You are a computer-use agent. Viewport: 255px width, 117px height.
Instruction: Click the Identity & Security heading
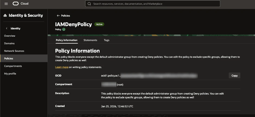(x=26, y=16)
